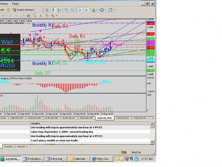Open the Experts terminal tab
The image size is (222, 167).
(x=9, y=147)
